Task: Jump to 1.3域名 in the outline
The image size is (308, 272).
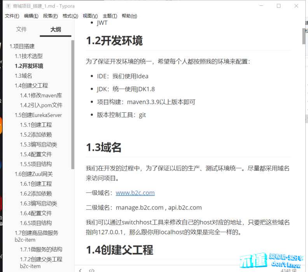Action: point(23,76)
